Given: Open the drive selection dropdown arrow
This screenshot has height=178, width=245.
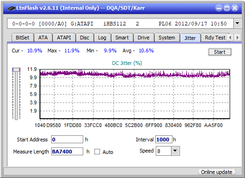Looking at the screenshot, I should (238, 24).
